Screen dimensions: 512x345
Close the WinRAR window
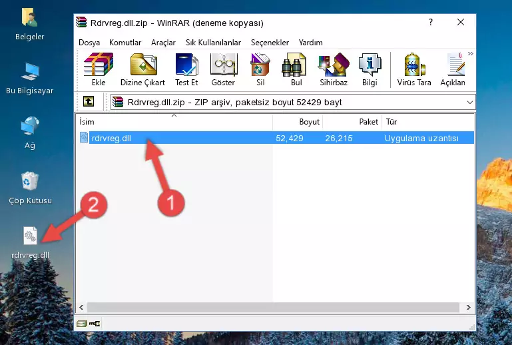[x=461, y=22]
